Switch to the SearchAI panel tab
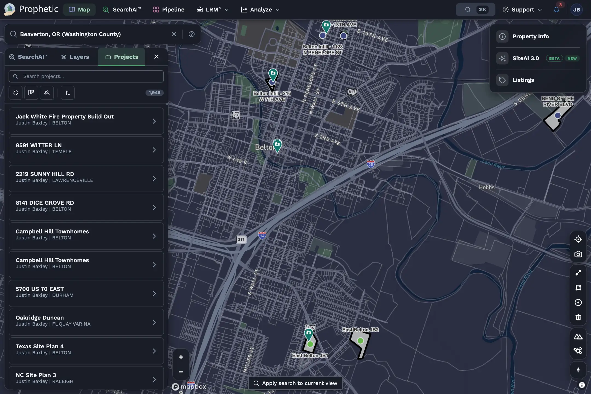 [28, 57]
